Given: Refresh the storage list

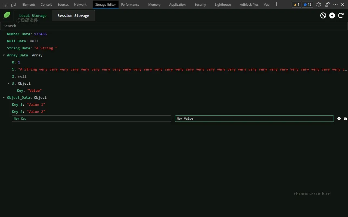Looking at the screenshot, I should point(341,15).
